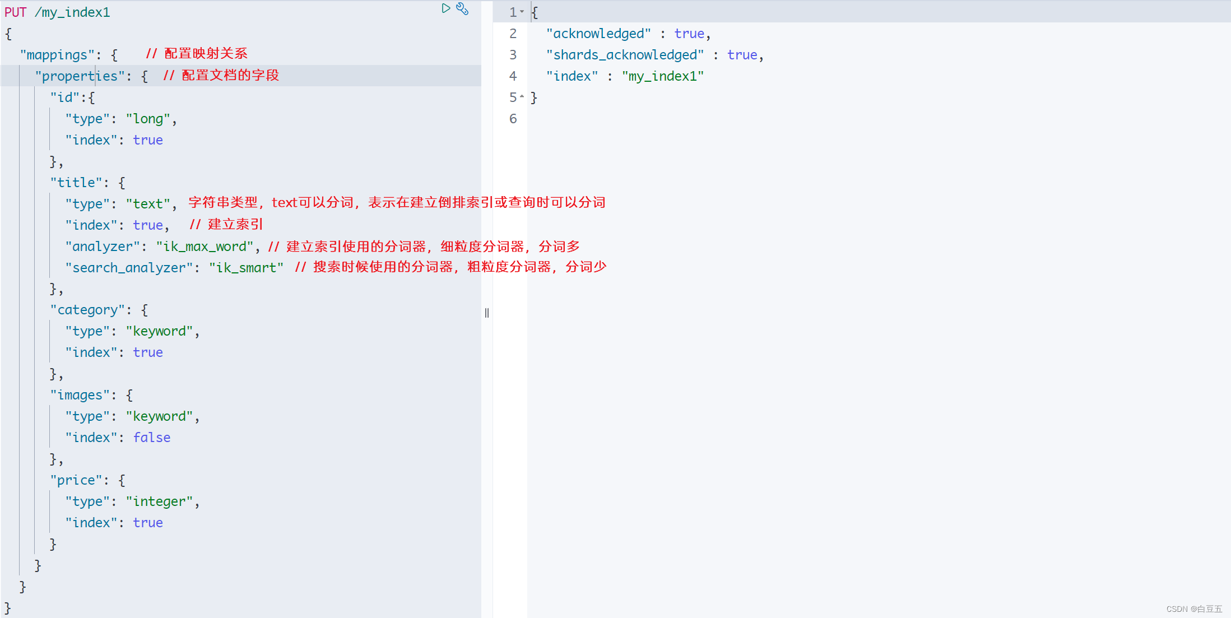
Task: Open the wrench options menu
Action: [x=462, y=8]
